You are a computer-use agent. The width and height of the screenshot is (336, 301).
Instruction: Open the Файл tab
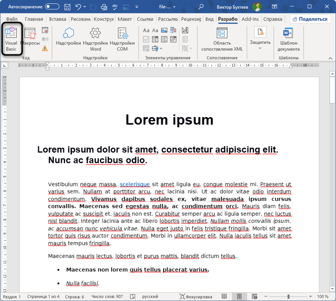tap(12, 19)
